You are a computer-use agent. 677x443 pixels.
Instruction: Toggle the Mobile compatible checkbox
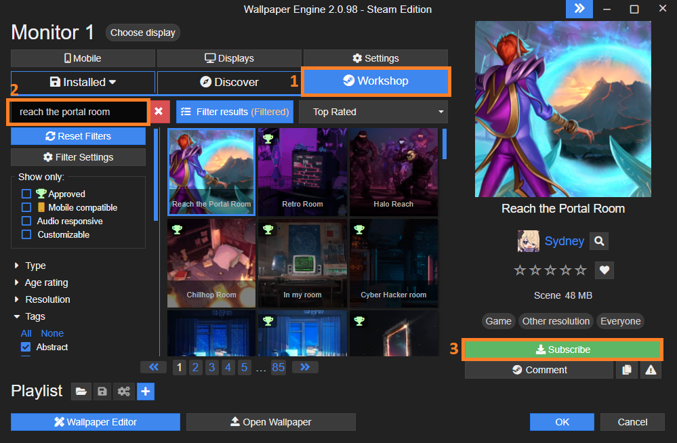(26, 207)
